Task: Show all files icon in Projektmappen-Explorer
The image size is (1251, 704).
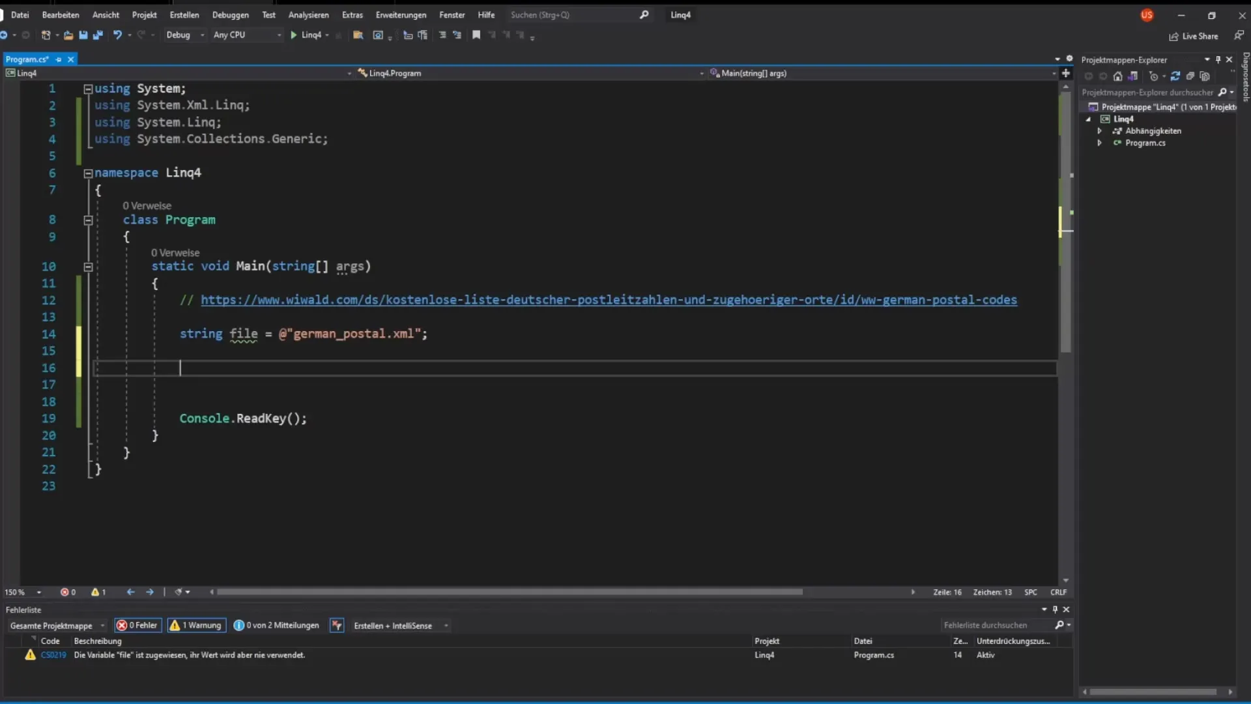Action: point(1205,76)
